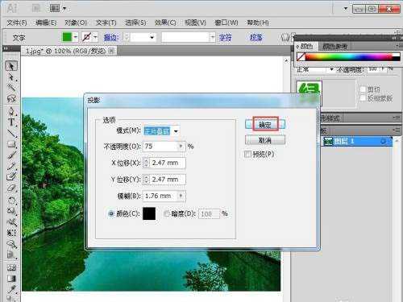Screen dimensions: 403x302
Task: Select the 颜色(C) radio button
Action: click(111, 213)
